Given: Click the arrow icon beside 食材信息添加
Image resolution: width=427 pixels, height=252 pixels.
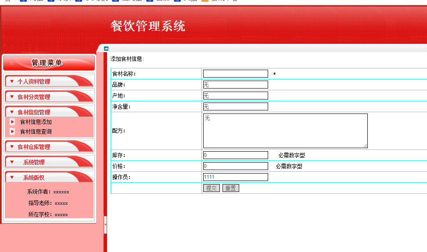Looking at the screenshot, I should (x=12, y=122).
